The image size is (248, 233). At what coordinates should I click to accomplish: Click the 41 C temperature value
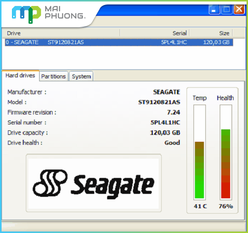[200, 206]
